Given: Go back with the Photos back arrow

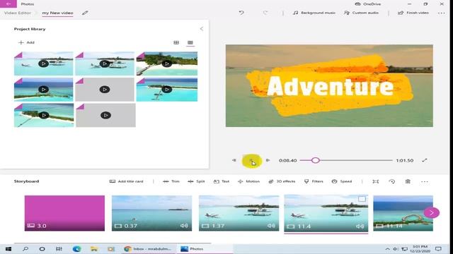Looking at the screenshot, I should 8,4.
